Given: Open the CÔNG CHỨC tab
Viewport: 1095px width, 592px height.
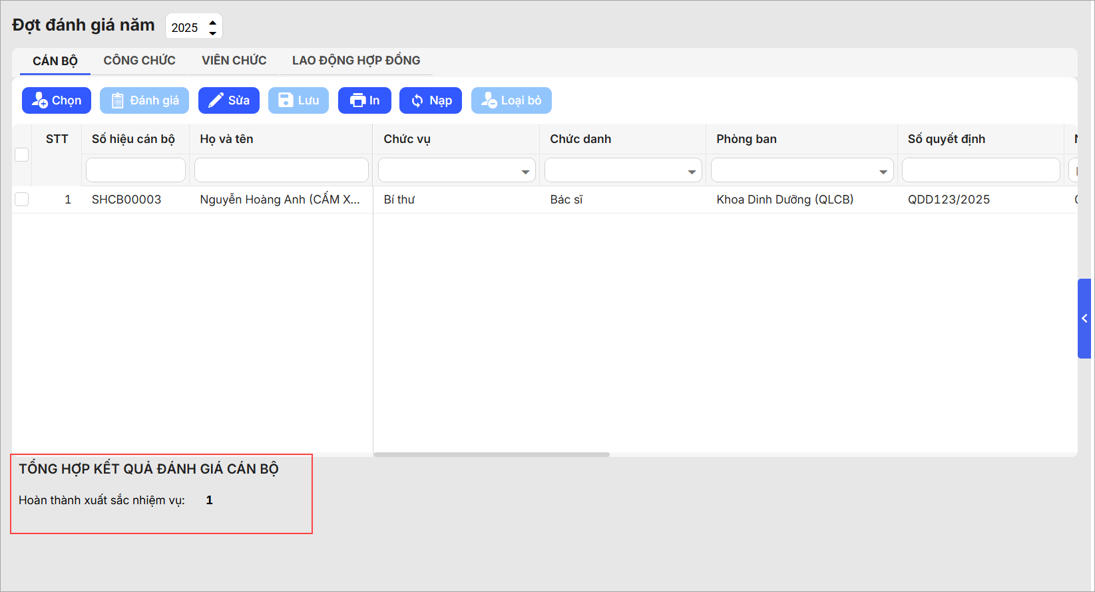Looking at the screenshot, I should point(140,61).
